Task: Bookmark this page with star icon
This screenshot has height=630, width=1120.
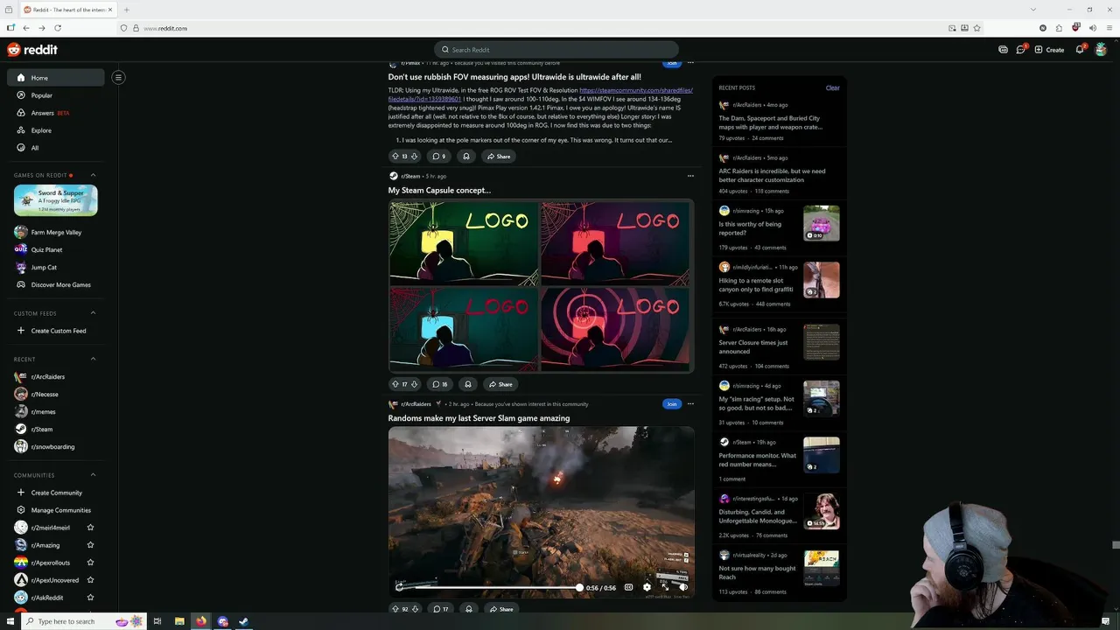Action: pos(976,28)
